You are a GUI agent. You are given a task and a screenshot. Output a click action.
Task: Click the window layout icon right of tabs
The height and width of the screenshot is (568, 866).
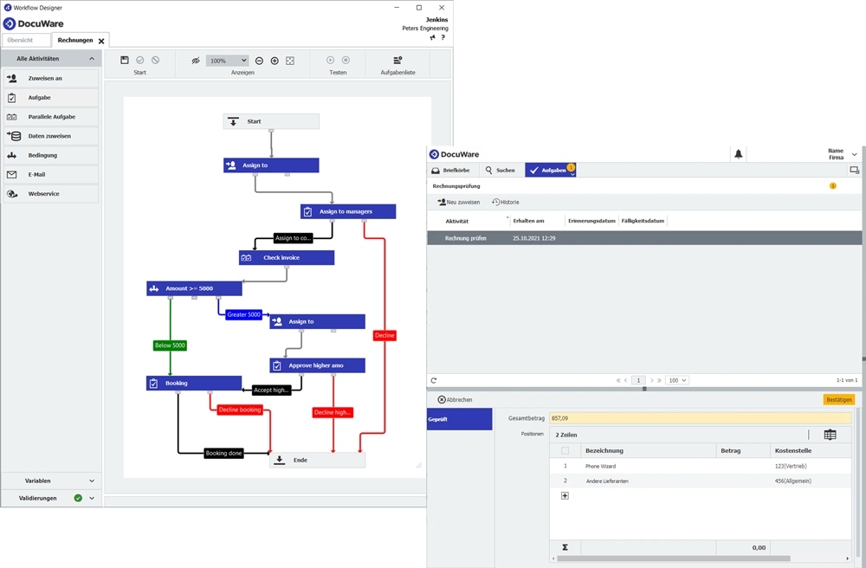tap(855, 171)
